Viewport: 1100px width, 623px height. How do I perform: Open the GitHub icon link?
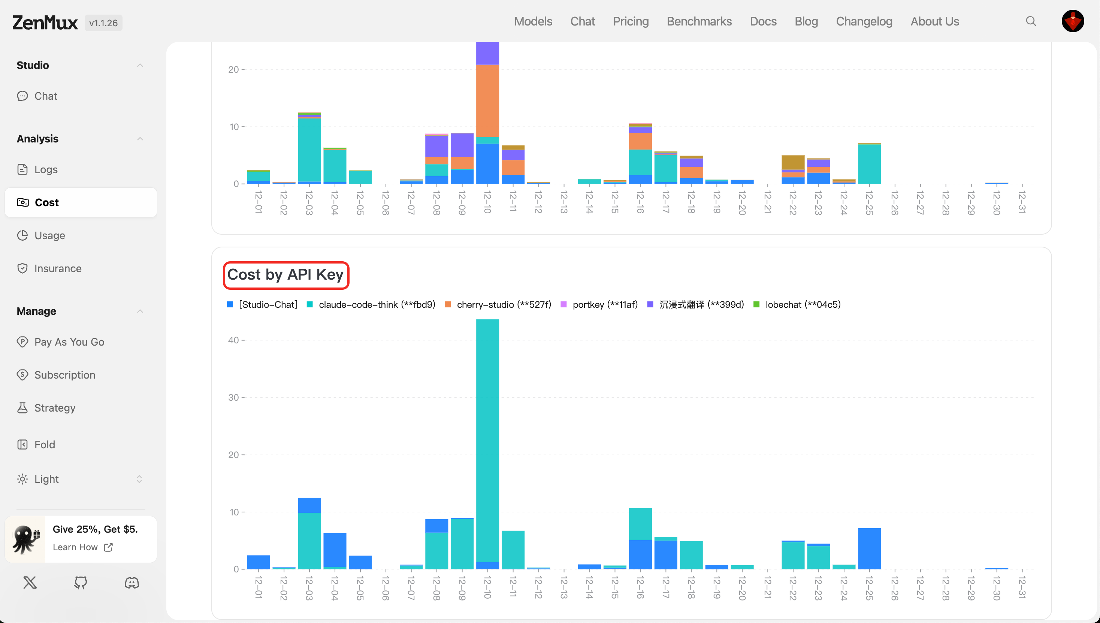[81, 583]
